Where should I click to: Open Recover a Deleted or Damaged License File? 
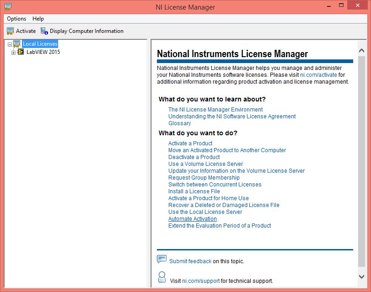[224, 205]
